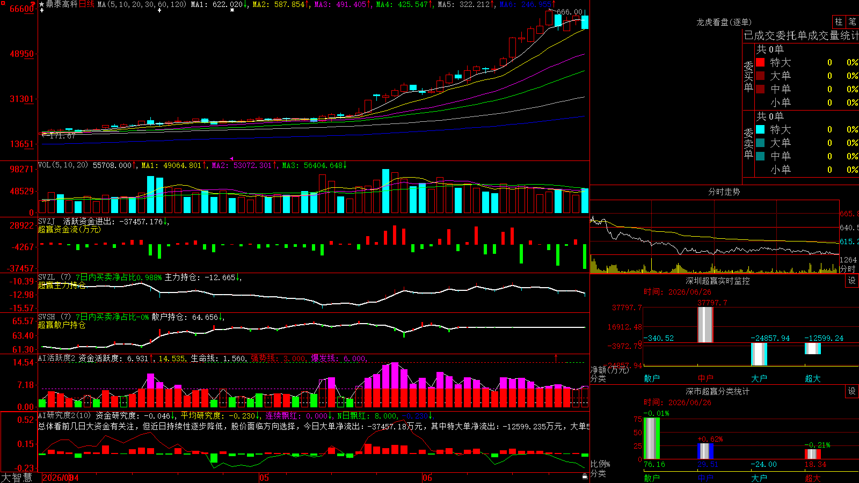Click the magenta arrow marker above volume panel
Viewport: 859px width, 483px height.
[x=231, y=158]
